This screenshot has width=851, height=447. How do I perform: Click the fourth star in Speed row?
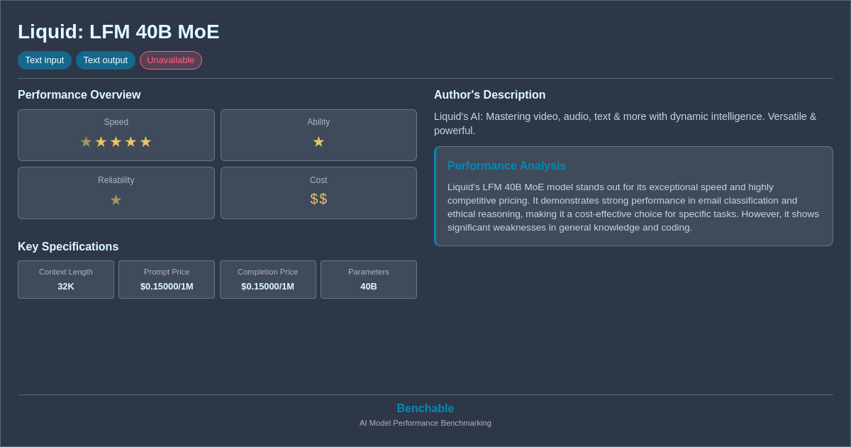coord(130,141)
